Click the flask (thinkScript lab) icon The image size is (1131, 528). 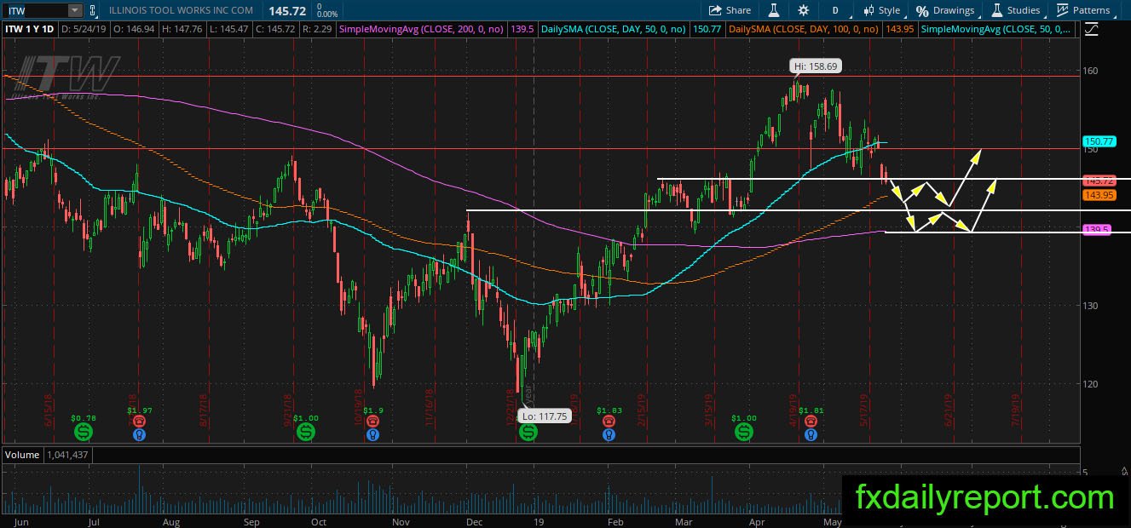(x=774, y=10)
